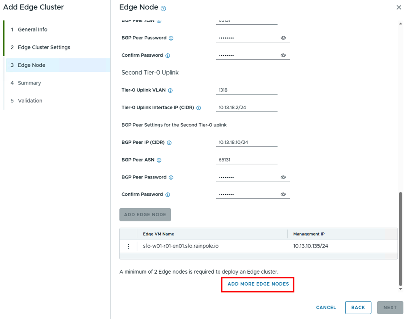The height and width of the screenshot is (319, 406).
Task: Click info icon next to bottom Confirm Password
Action: point(168,195)
